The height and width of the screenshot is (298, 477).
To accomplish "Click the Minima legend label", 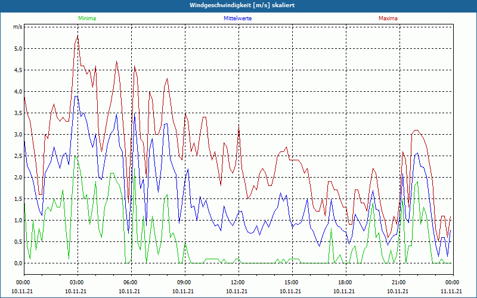I will [87, 18].
